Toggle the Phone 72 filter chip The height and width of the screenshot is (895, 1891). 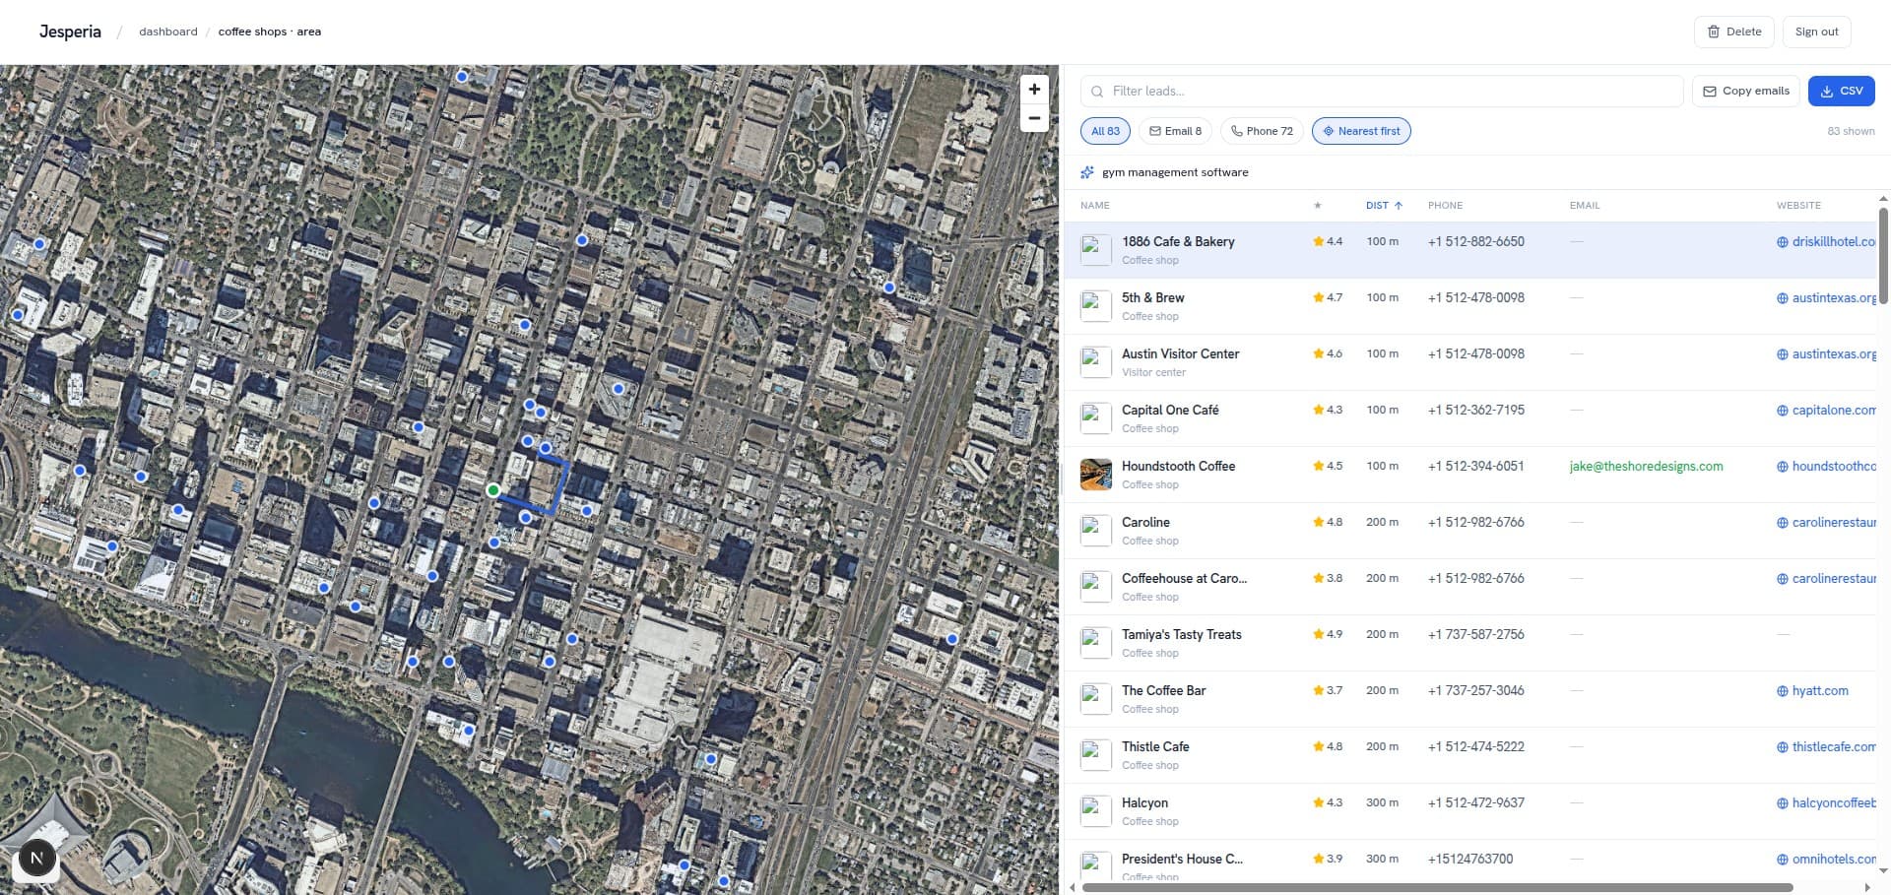click(1262, 131)
